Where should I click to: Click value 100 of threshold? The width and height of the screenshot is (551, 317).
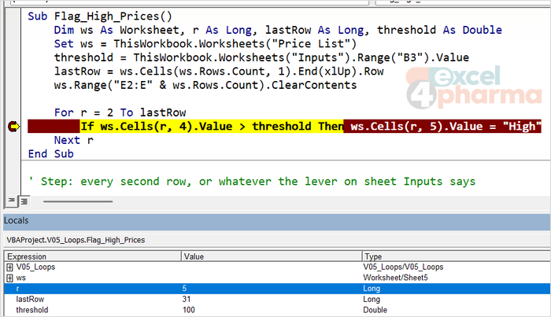tap(189, 310)
